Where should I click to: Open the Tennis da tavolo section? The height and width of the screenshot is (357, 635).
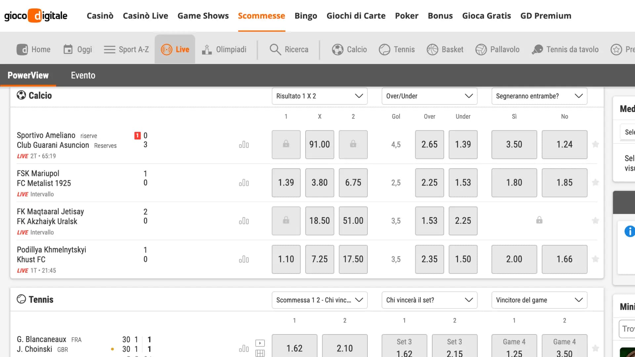[x=566, y=49]
